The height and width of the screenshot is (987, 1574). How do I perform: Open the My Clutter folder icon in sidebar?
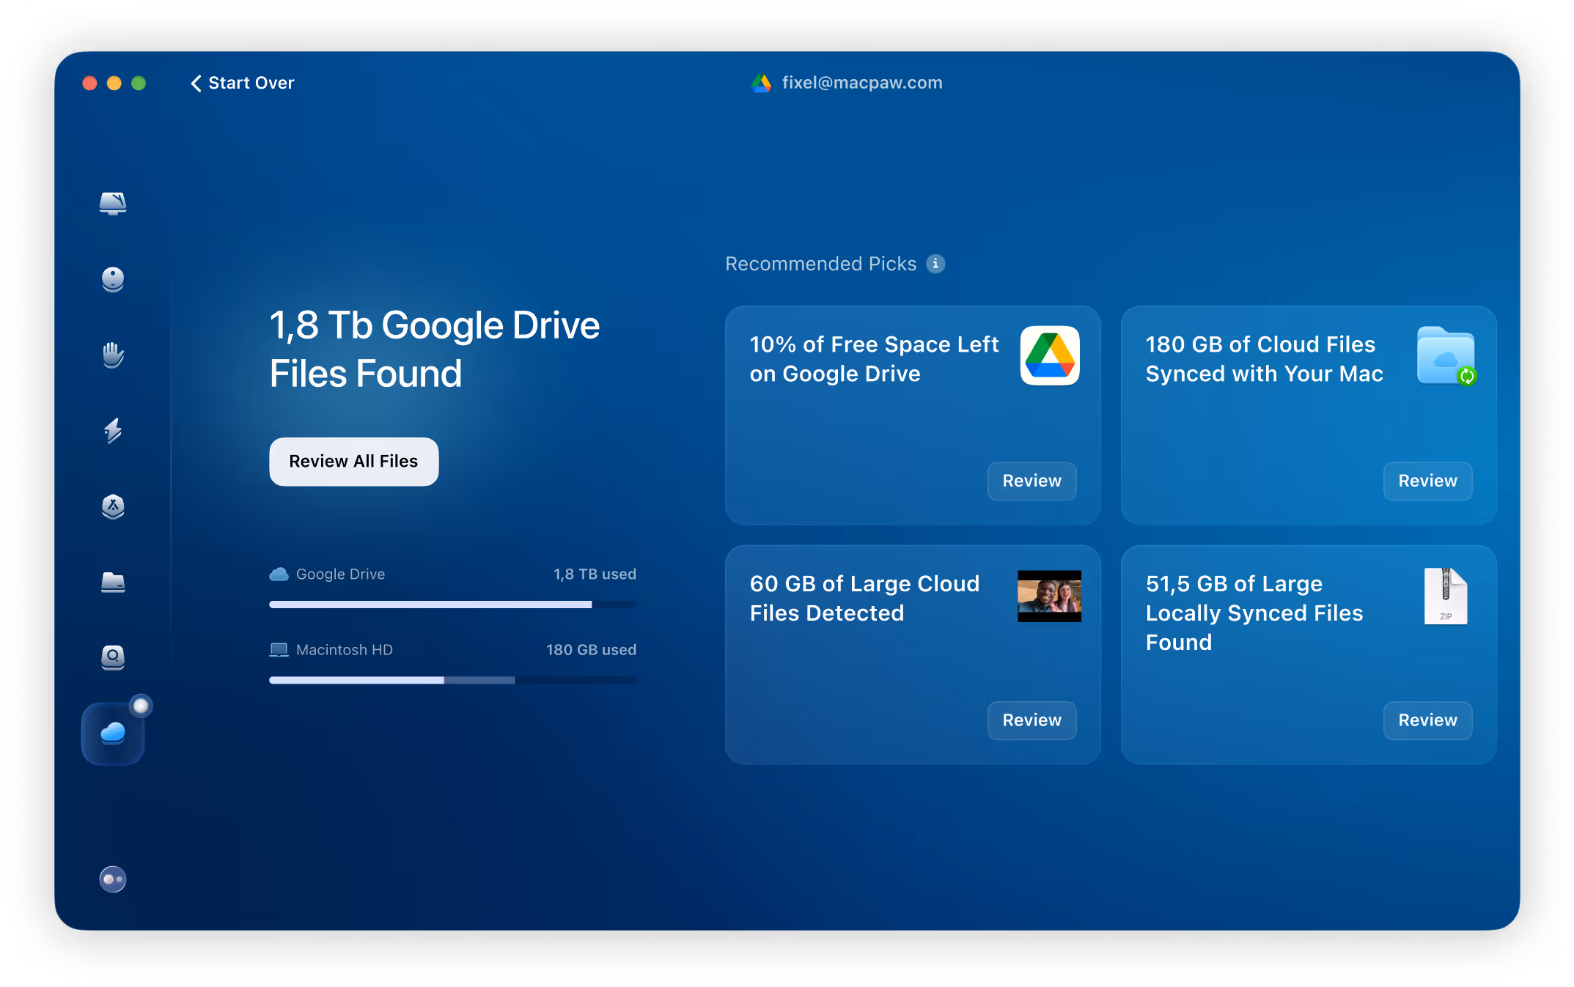113,583
